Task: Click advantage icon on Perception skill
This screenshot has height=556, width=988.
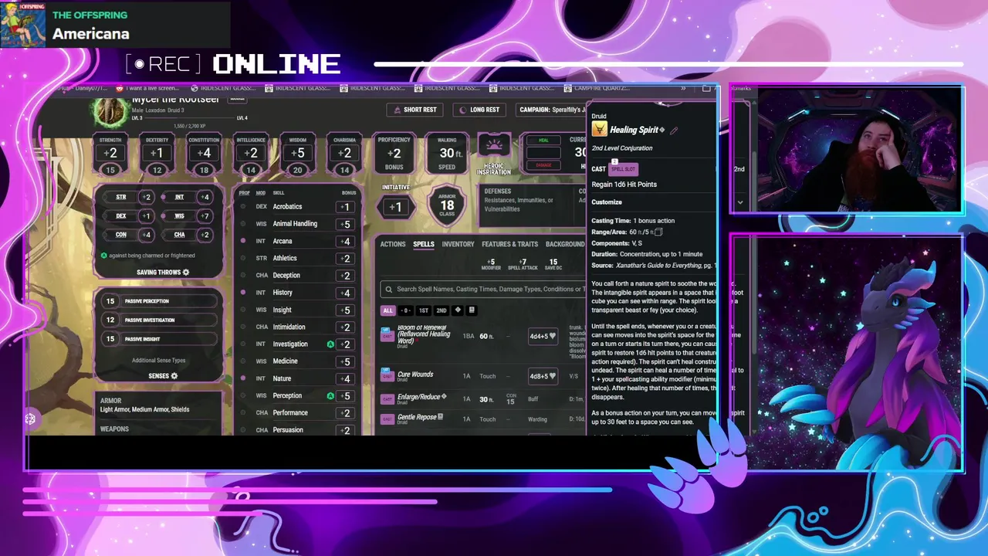Action: tap(330, 396)
